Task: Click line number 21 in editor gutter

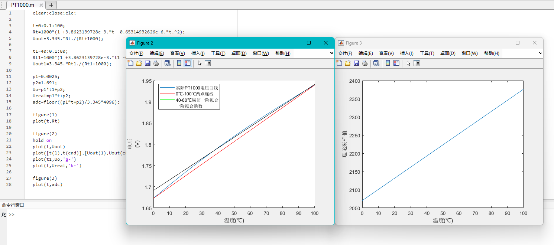Action: point(9,140)
